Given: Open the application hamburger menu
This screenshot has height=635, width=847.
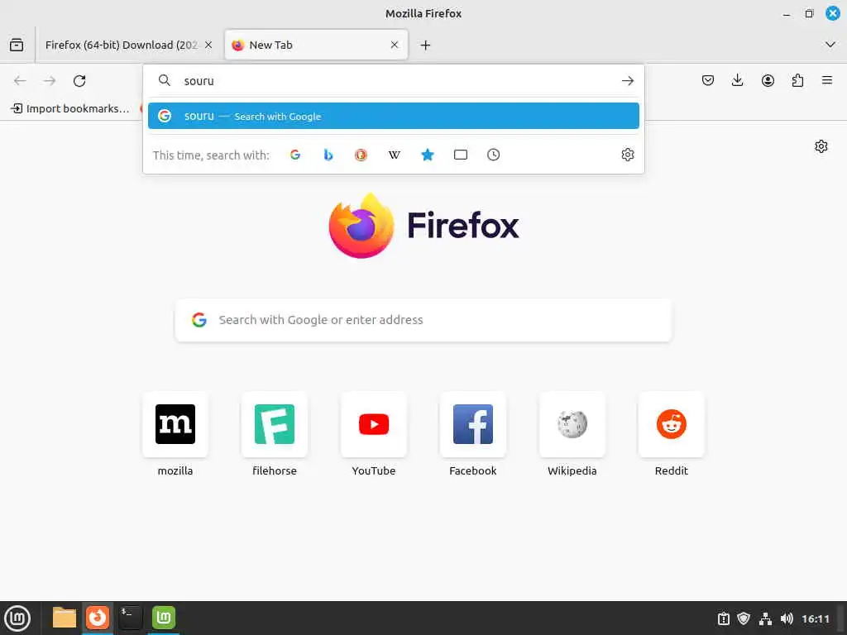Looking at the screenshot, I should coord(827,81).
